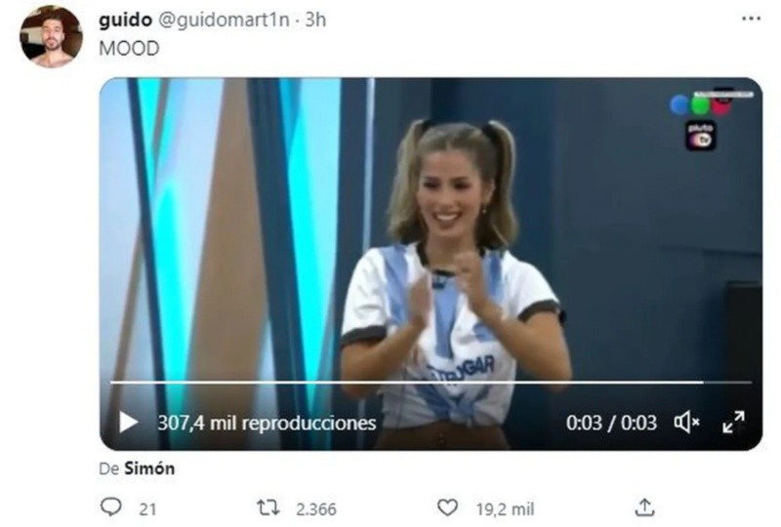Screen dimensions: 781x527
Task: Click the share upload icon
Action: pos(644,507)
